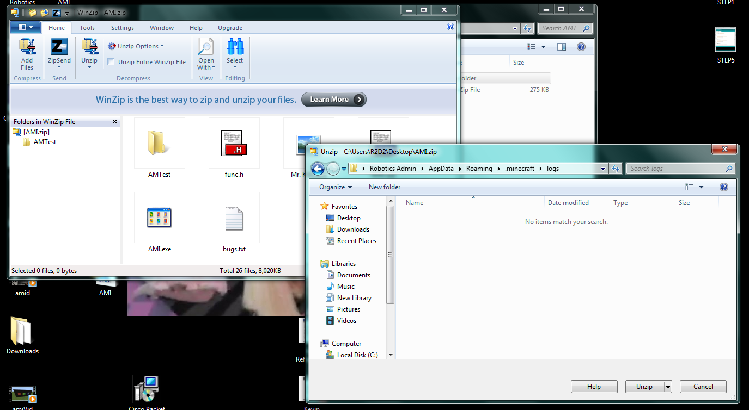The image size is (749, 410).
Task: Open the Unzip Options dropdown
Action: tap(136, 46)
